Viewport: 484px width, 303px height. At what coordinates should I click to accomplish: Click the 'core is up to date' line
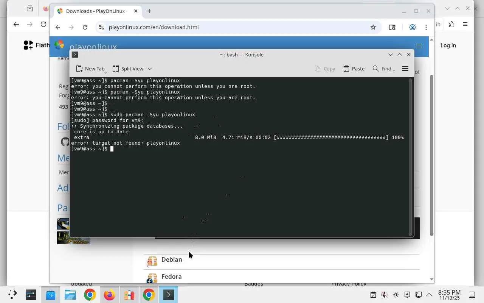click(x=101, y=132)
